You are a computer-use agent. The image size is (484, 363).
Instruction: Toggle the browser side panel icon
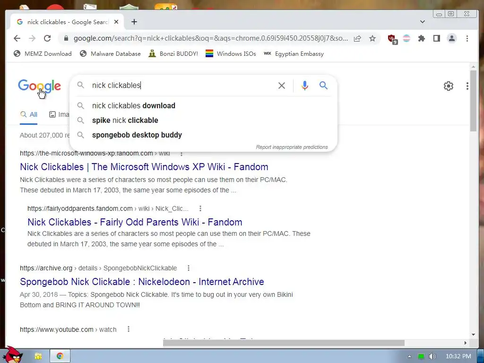tap(436, 38)
